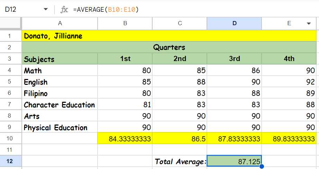Image resolution: width=319 pixels, height=169 pixels.
Task: Open column E header dropdown arrow
Action: point(309,23)
